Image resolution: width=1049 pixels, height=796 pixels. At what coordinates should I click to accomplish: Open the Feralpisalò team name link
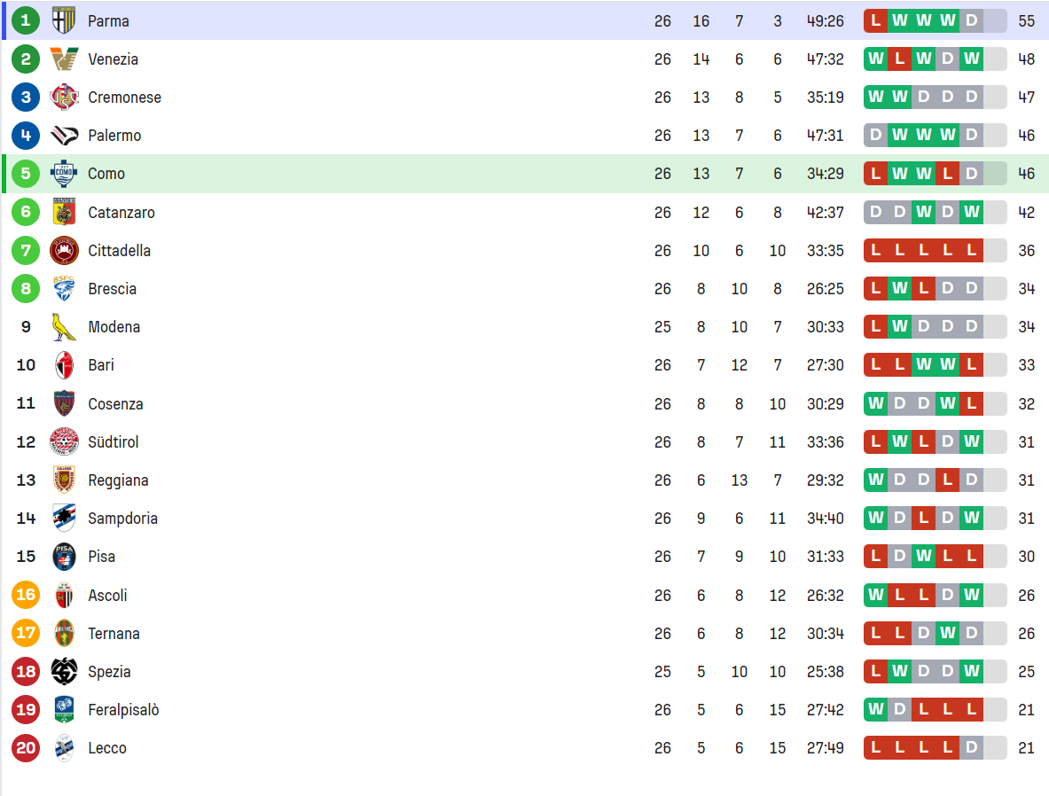click(x=123, y=710)
